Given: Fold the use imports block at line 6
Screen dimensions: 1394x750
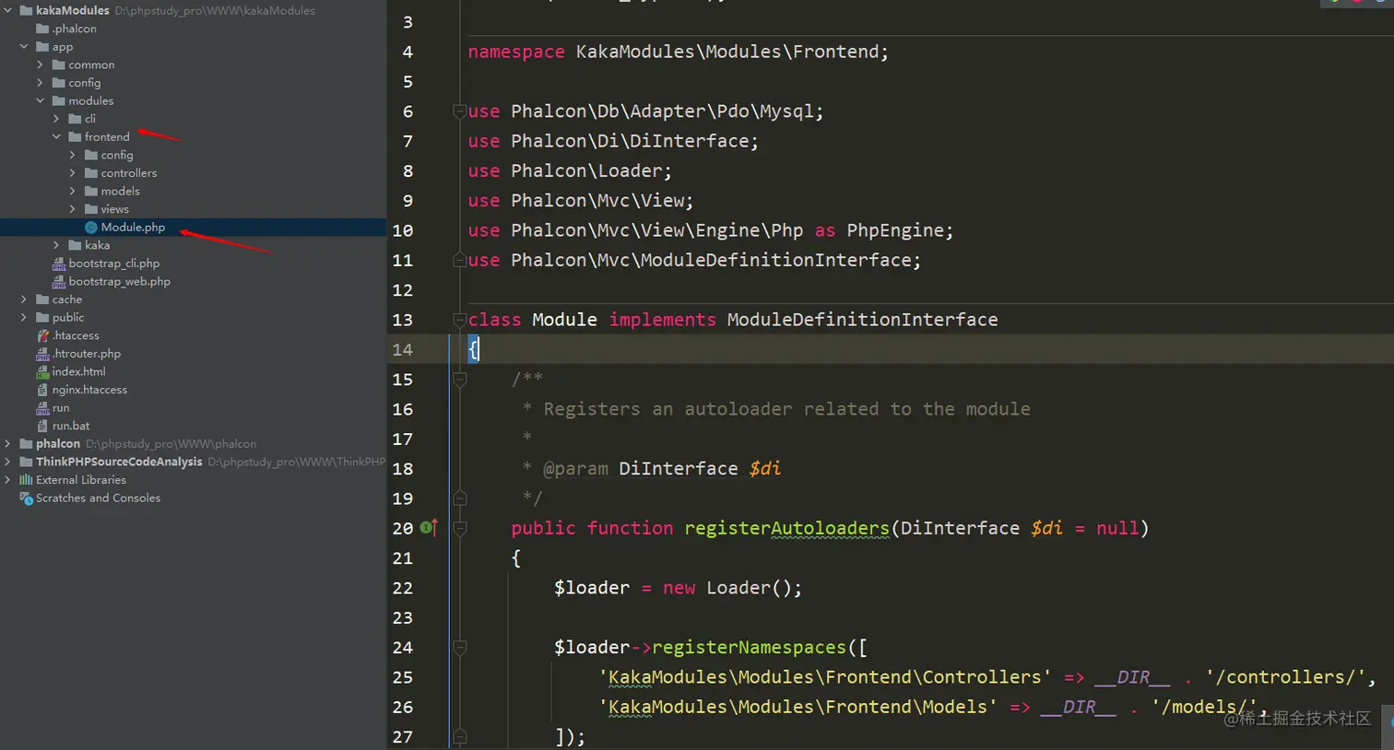Looking at the screenshot, I should 459,111.
